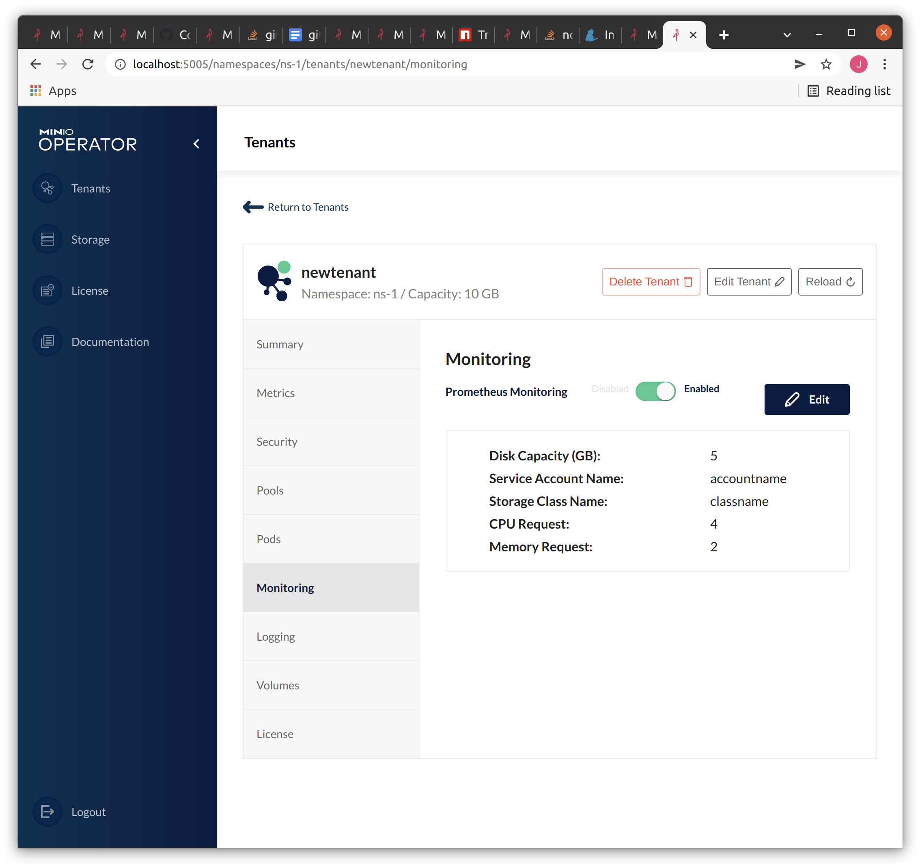Click the Logout icon

click(x=47, y=812)
